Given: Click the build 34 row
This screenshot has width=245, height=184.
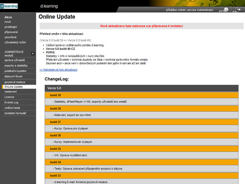Looking at the screenshot, I should tap(142, 162).
